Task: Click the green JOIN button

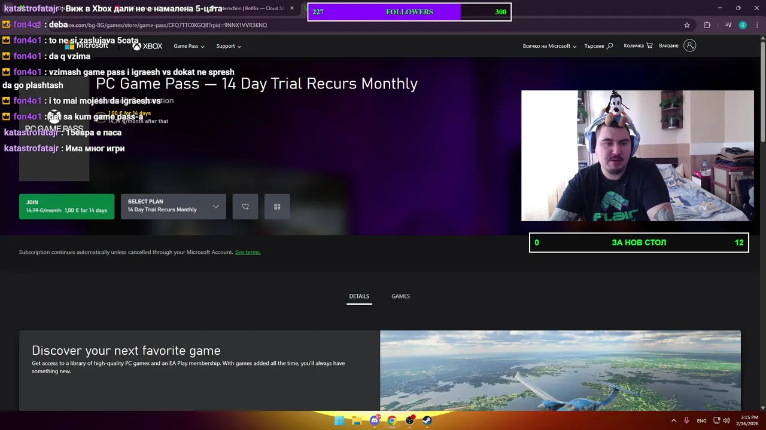Action: pos(66,207)
